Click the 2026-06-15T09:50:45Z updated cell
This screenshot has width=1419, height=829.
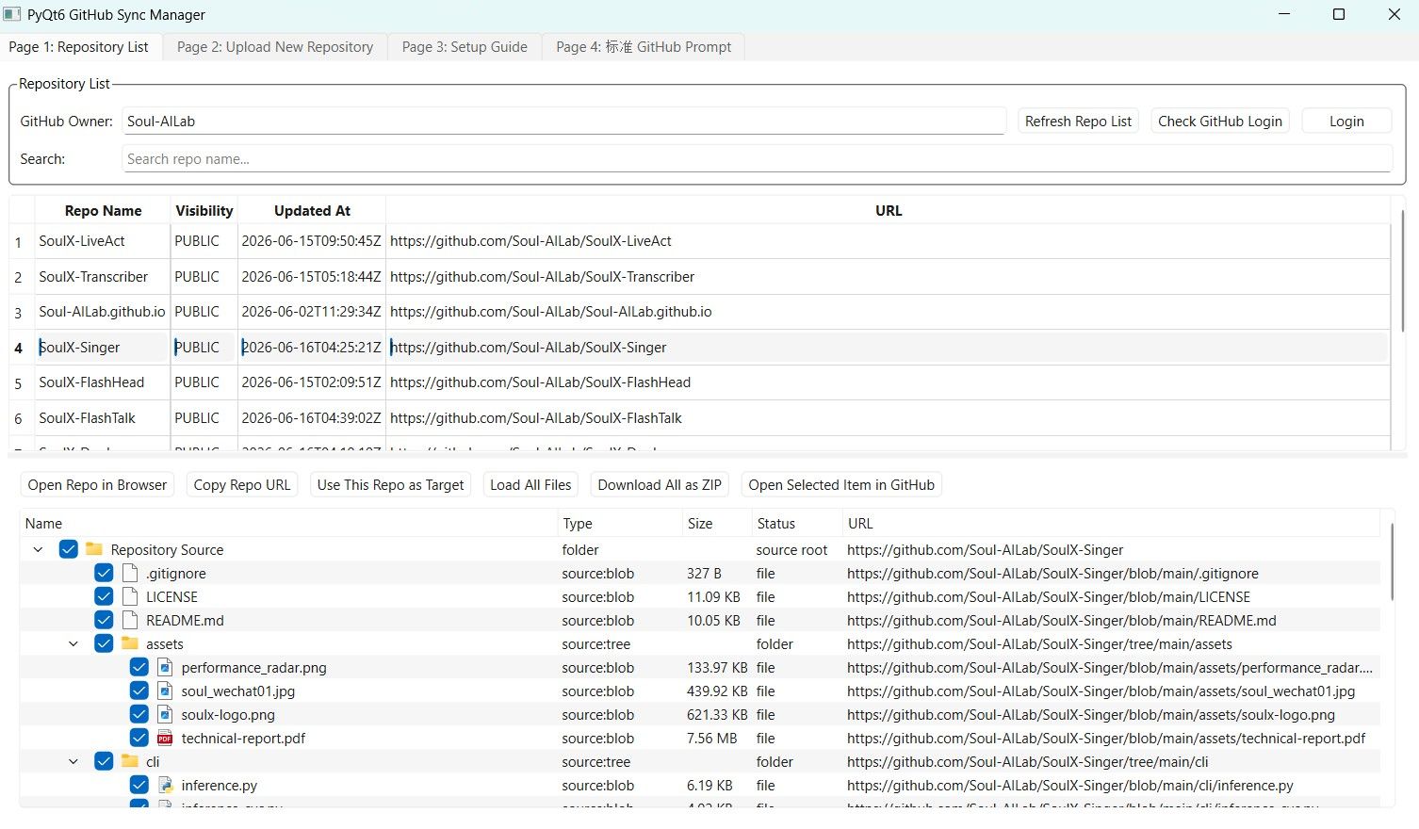coord(312,241)
